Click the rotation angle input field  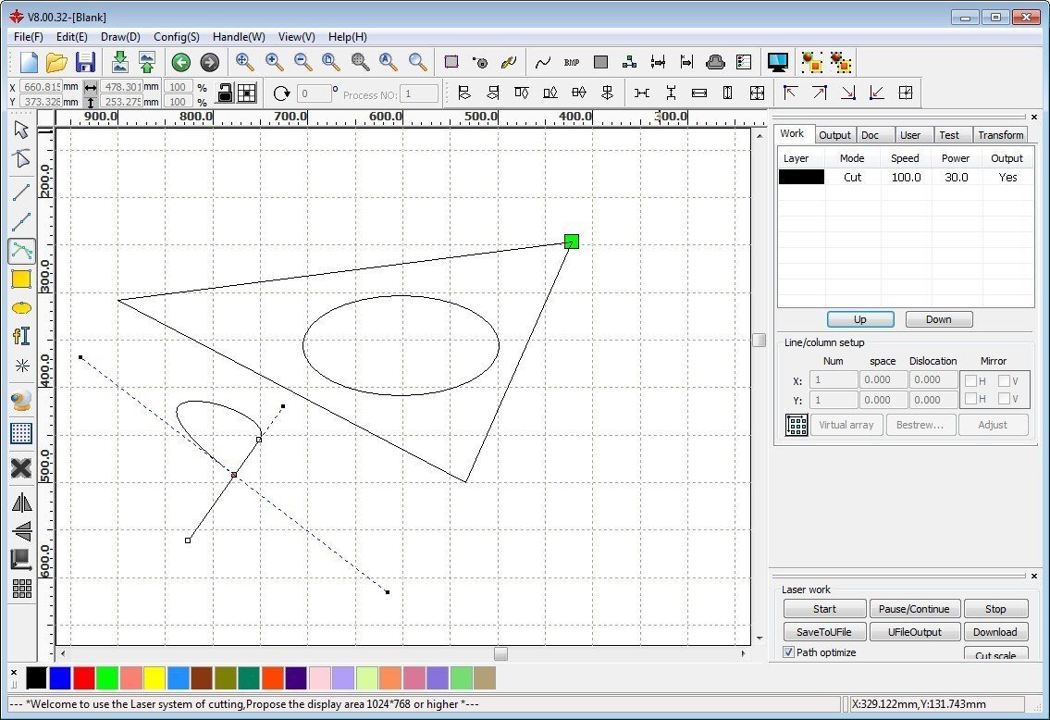tap(315, 93)
